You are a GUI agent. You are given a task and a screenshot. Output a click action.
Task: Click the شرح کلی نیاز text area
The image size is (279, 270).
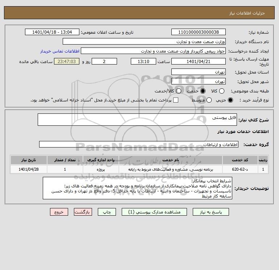point(137,120)
